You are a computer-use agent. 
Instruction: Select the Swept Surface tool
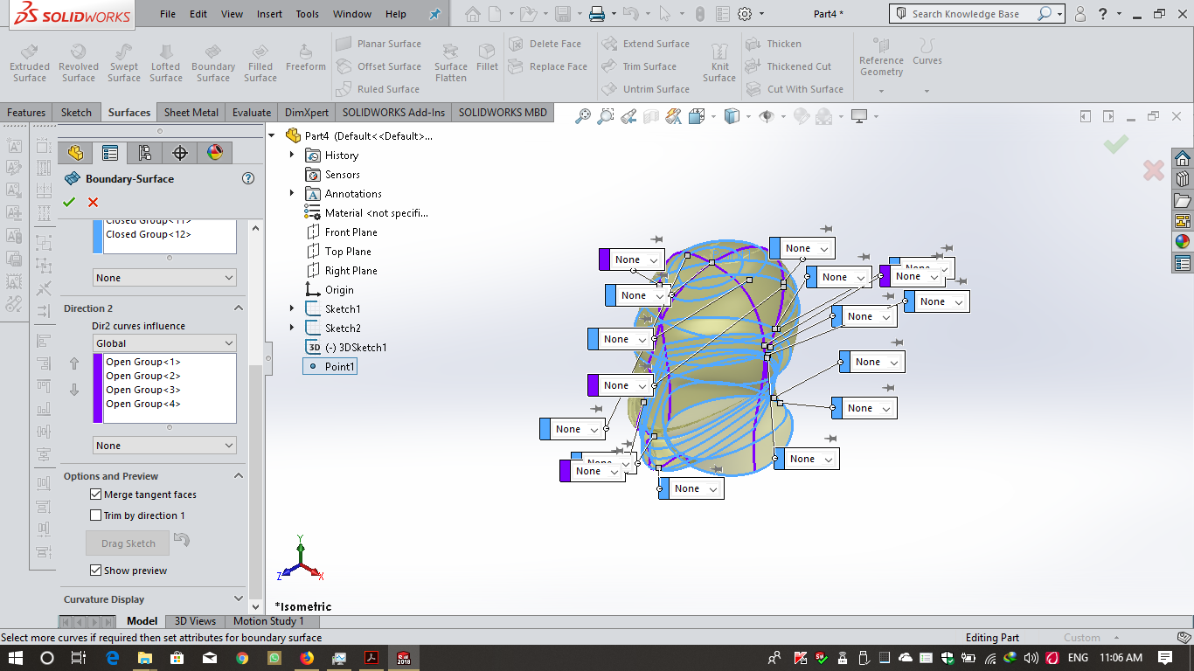pyautogui.click(x=124, y=63)
